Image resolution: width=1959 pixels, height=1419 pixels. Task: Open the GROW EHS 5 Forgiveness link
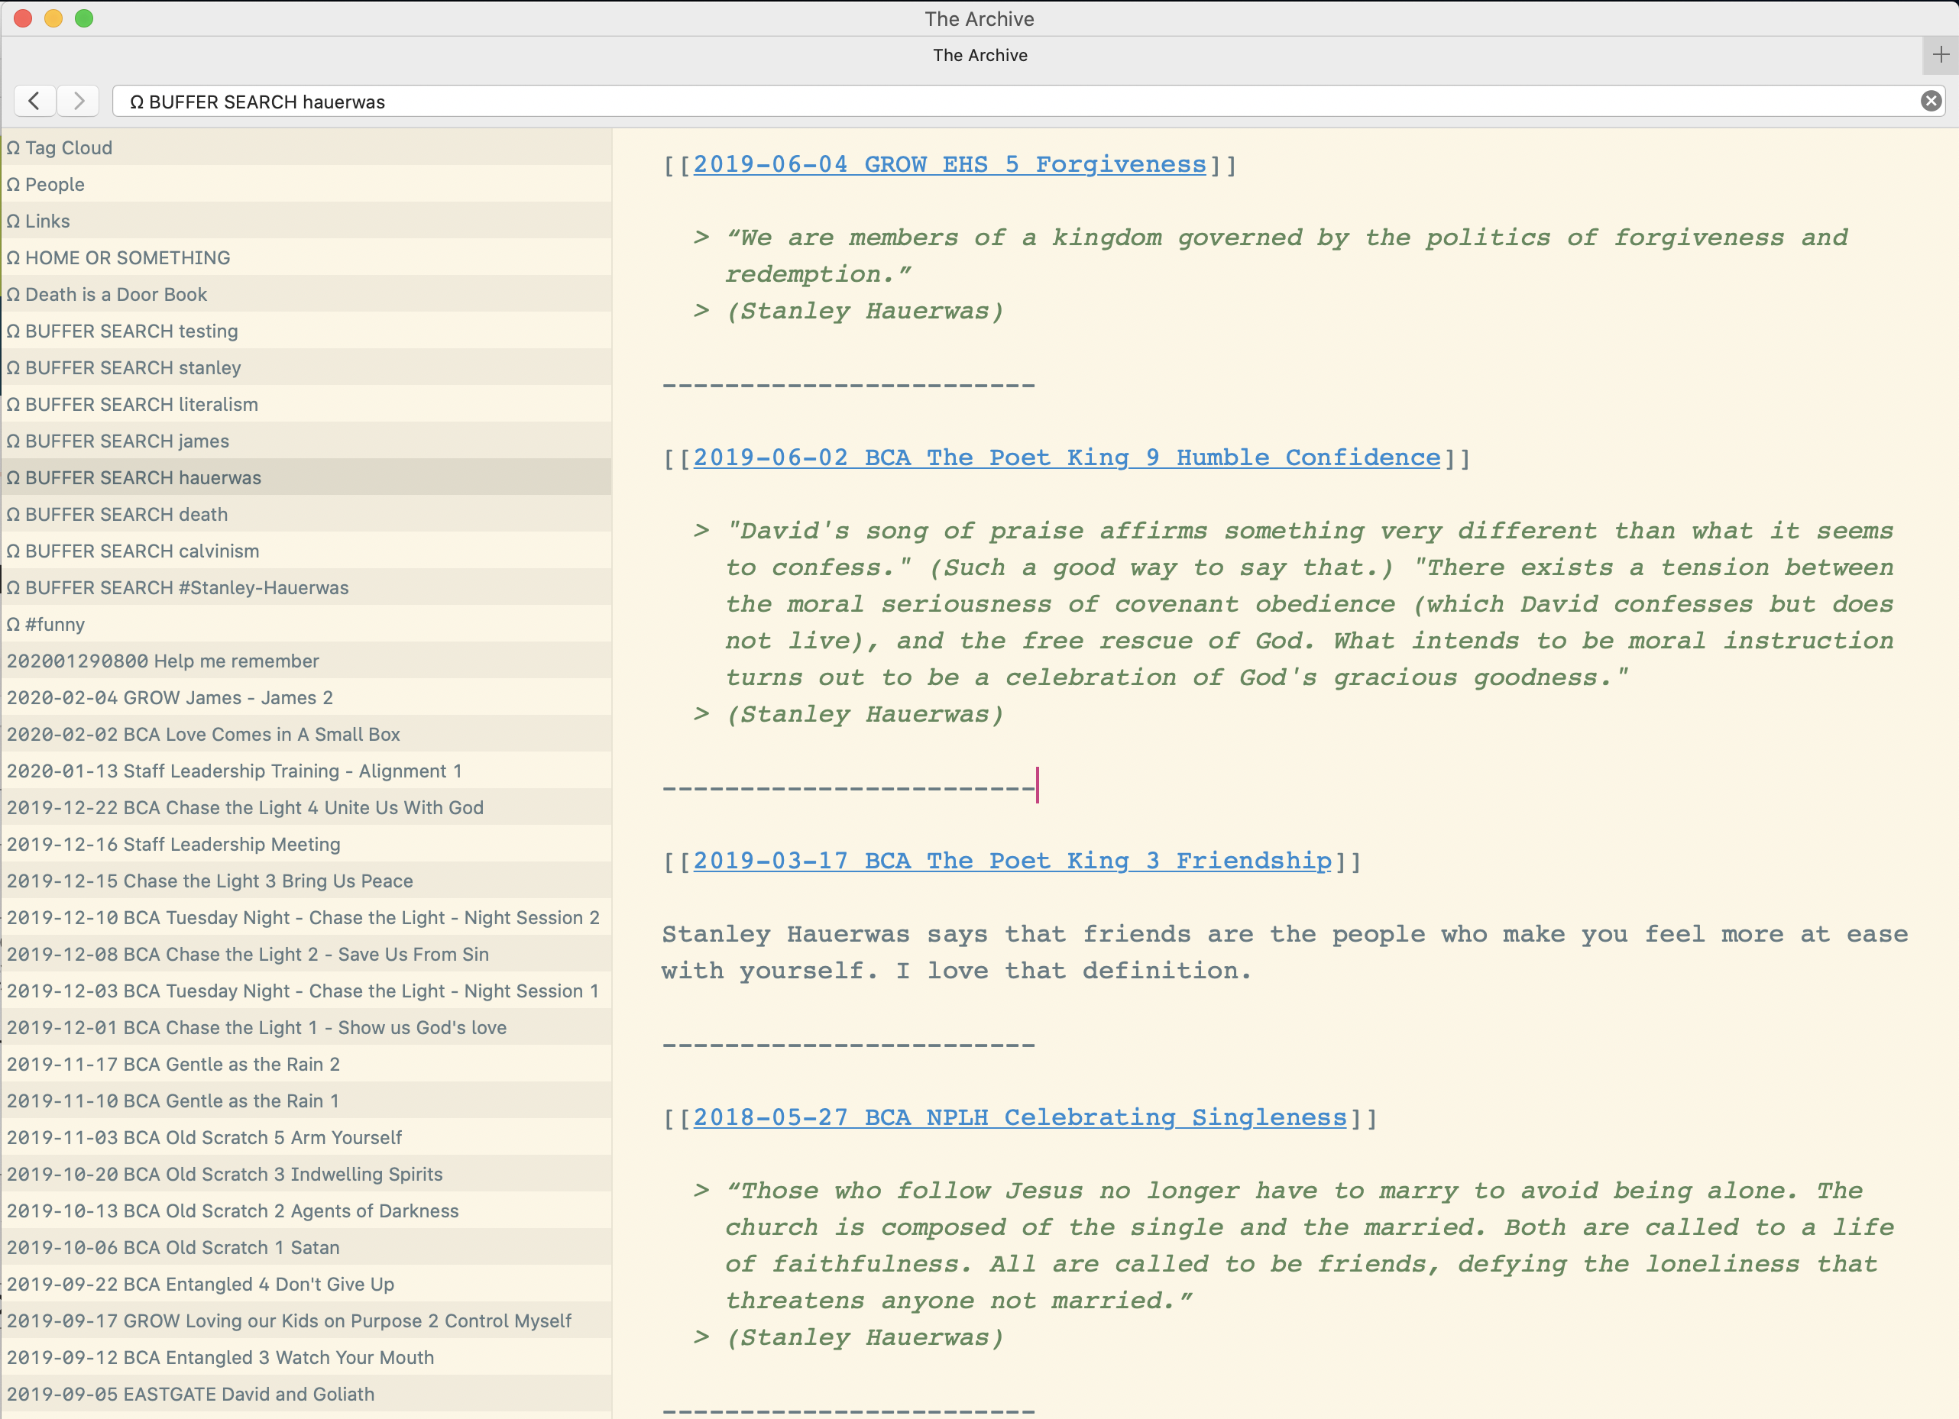(949, 164)
